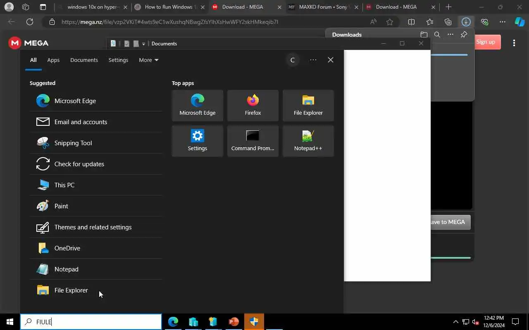Search downloads in the Downloads panel
Image resolution: width=529 pixels, height=330 pixels.
pyautogui.click(x=437, y=35)
